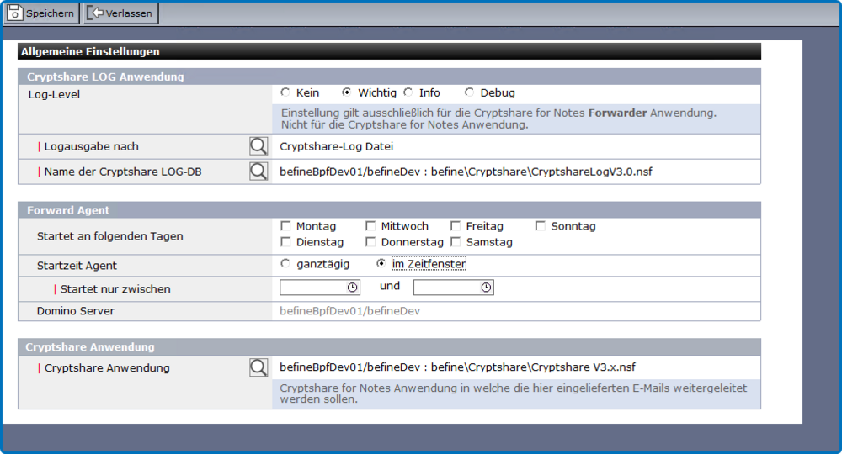The height and width of the screenshot is (454, 842).
Task: Toggle the Samstag checkbox
Action: click(456, 242)
